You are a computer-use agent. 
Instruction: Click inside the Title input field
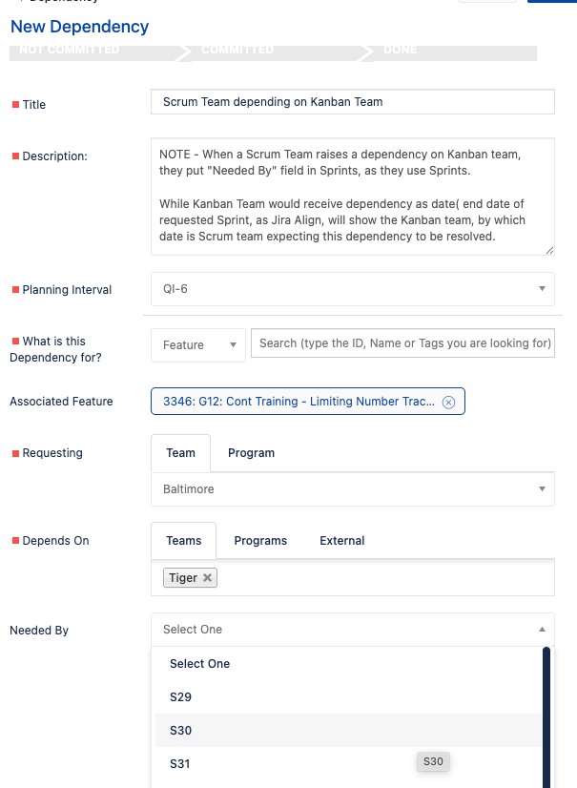pos(351,101)
